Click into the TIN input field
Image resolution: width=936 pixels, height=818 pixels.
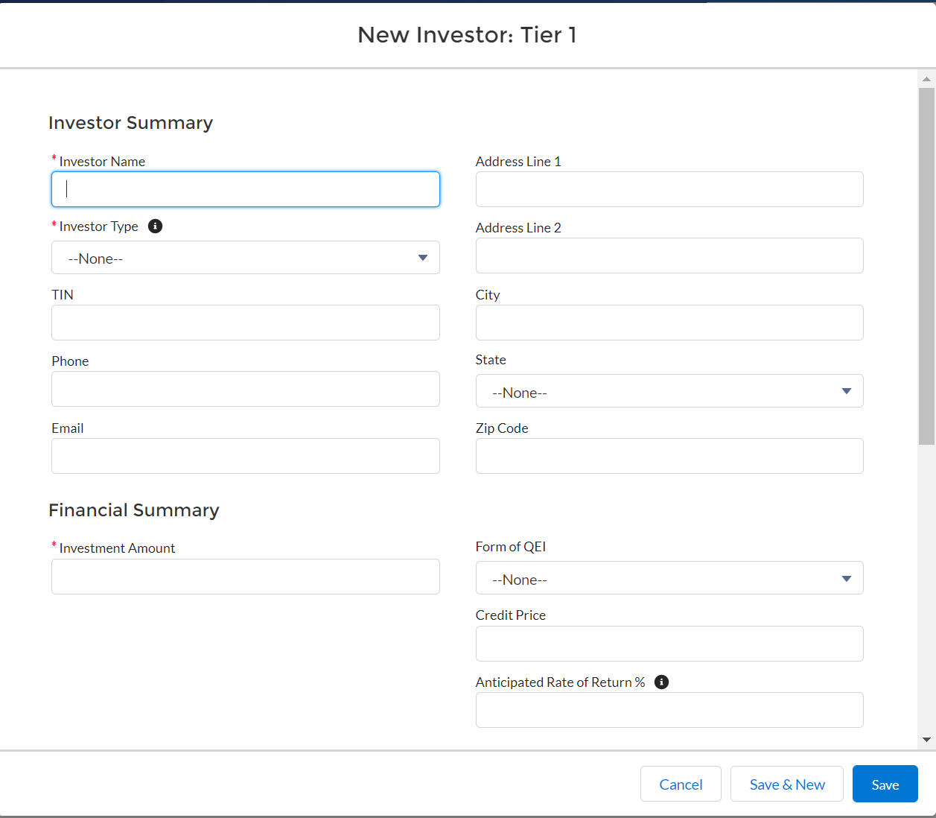click(245, 323)
